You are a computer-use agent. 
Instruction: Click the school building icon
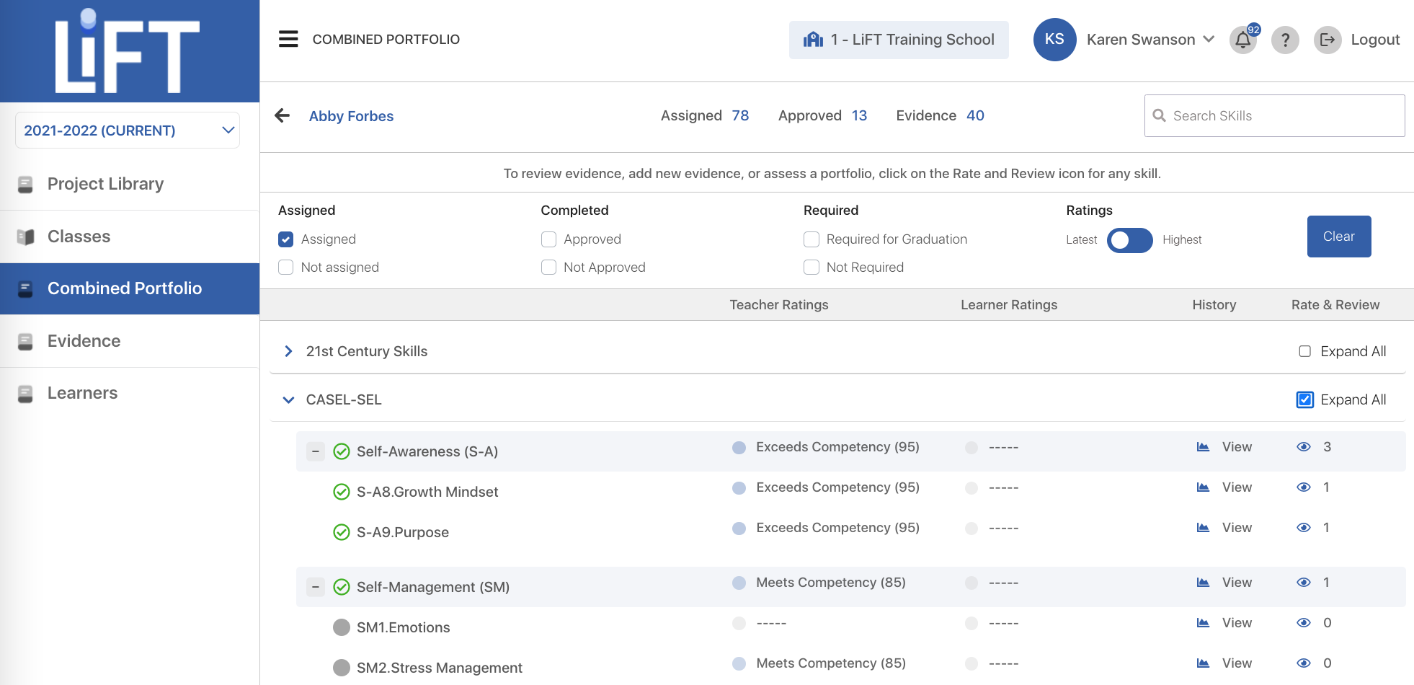tap(813, 40)
